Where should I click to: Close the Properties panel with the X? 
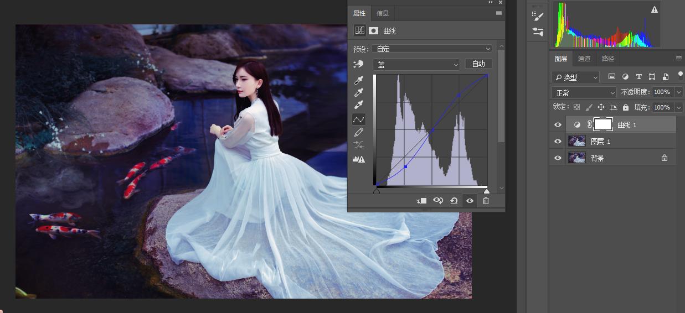(x=501, y=2)
